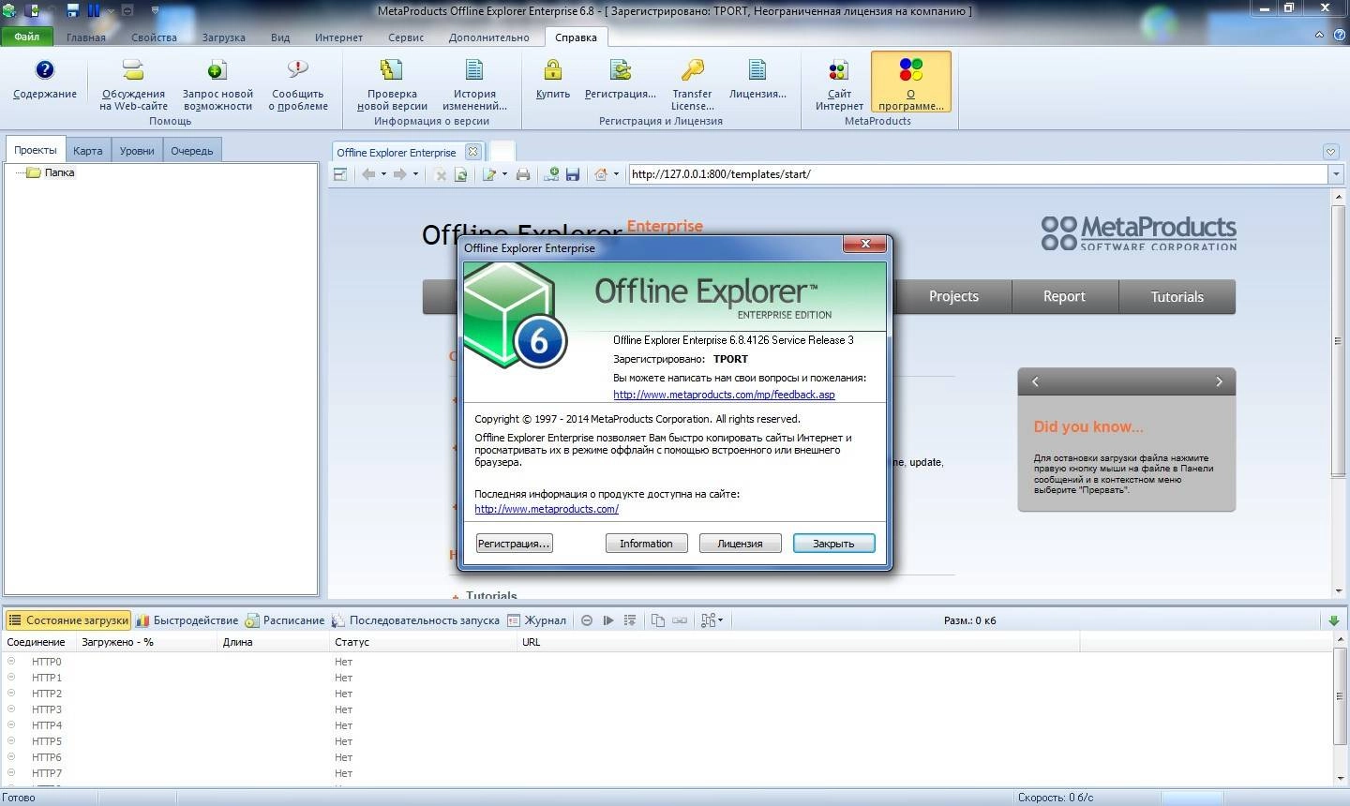Click the Tutorials button on start page
The width and height of the screenshot is (1350, 806).
(x=1177, y=296)
